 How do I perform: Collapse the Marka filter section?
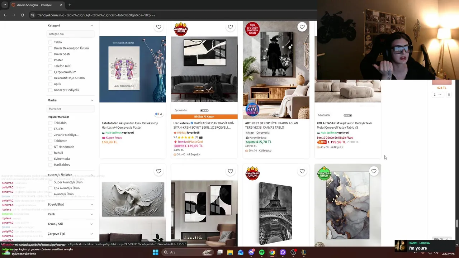click(92, 100)
